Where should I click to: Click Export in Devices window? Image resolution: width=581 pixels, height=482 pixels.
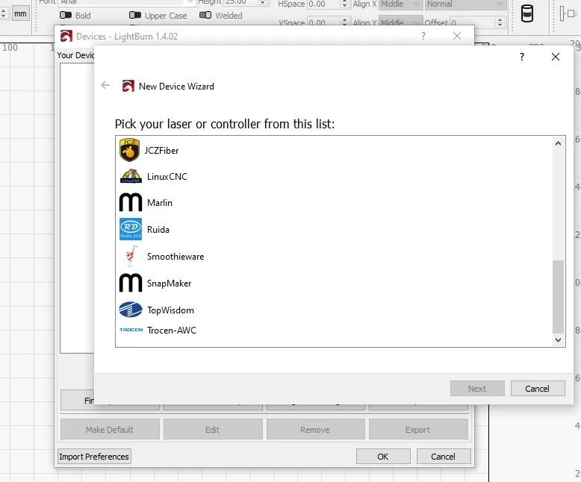pos(418,430)
